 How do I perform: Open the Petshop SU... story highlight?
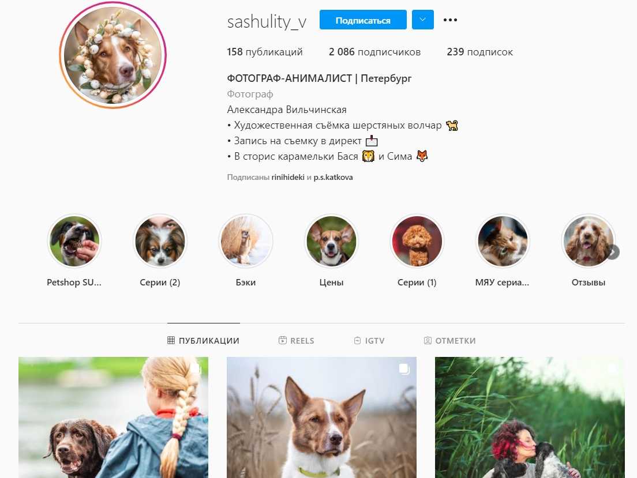[x=74, y=241]
